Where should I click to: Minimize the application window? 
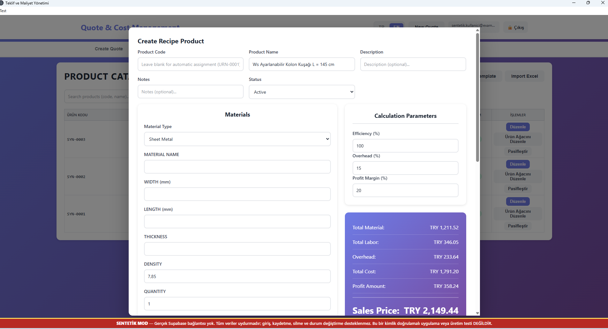(x=574, y=3)
